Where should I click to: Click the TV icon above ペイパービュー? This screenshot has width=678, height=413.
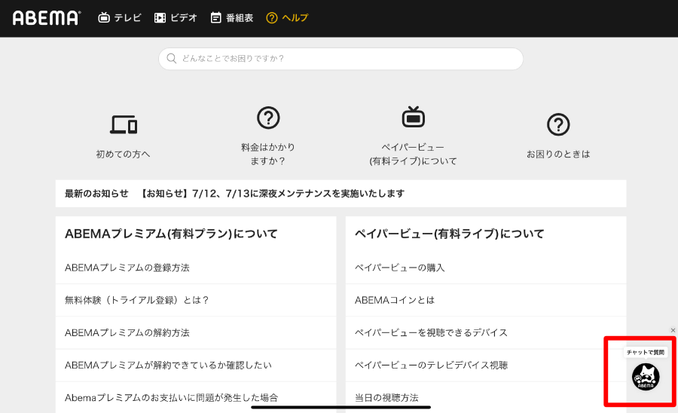coord(414,117)
